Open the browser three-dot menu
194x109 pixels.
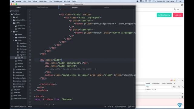click(x=182, y=9)
